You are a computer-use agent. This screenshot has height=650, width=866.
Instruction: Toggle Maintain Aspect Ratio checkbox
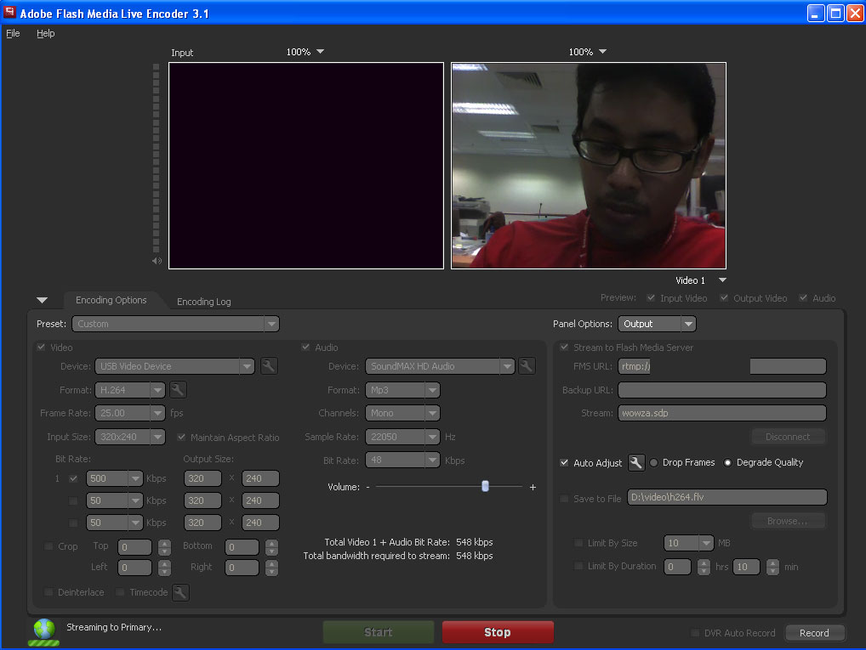point(181,437)
